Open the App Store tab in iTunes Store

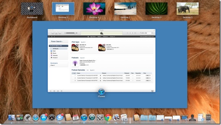click(93, 37)
